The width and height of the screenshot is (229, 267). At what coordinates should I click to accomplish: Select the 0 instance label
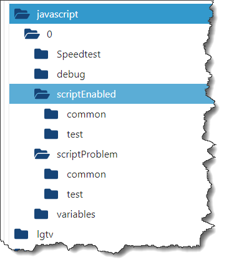pos(49,34)
